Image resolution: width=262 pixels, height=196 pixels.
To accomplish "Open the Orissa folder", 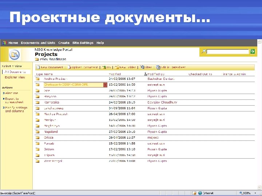I will [49, 138].
